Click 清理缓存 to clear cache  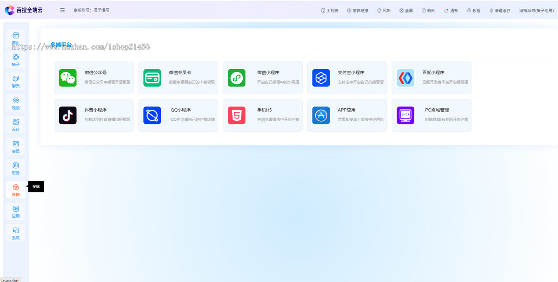(500, 10)
